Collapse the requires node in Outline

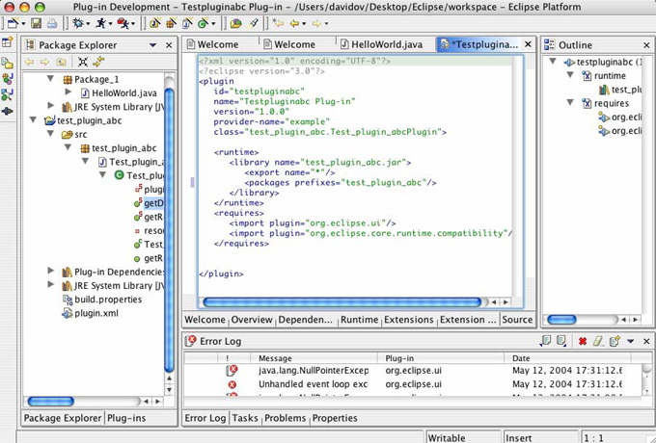pyautogui.click(x=572, y=103)
